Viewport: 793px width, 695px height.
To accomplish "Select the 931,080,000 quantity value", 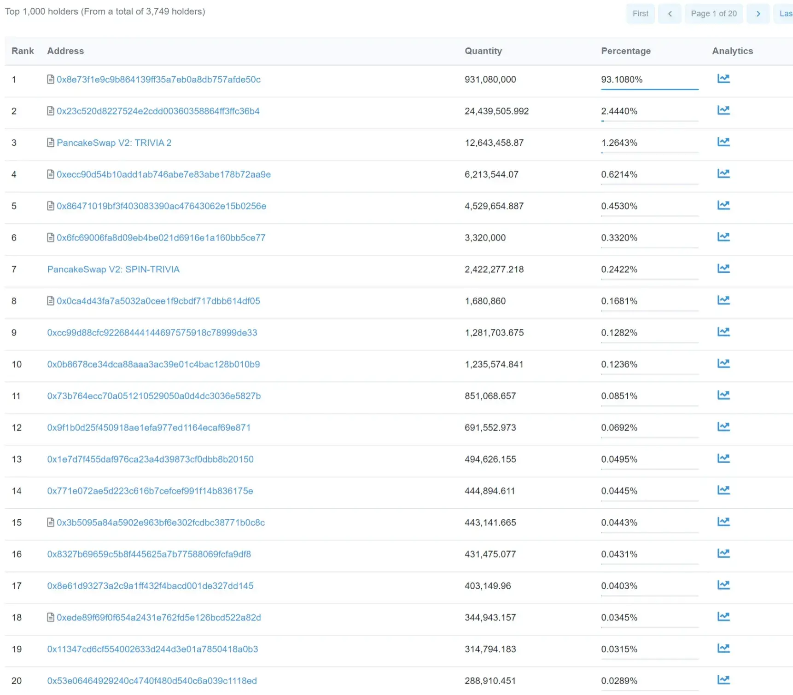I will (490, 80).
